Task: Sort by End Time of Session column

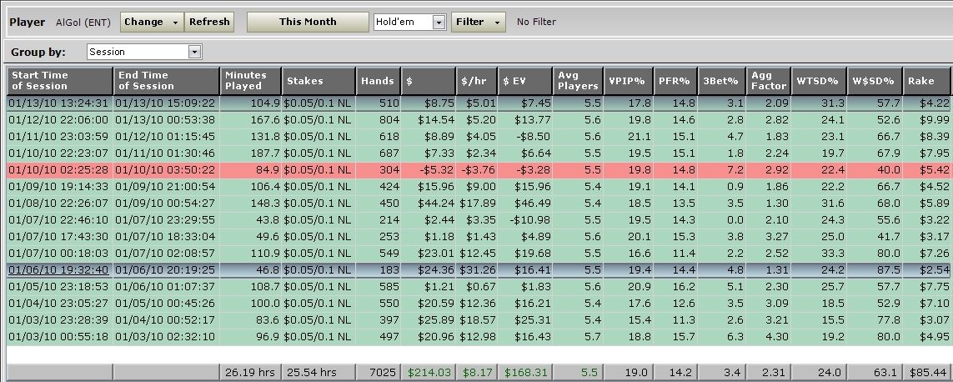Action: coord(167,81)
